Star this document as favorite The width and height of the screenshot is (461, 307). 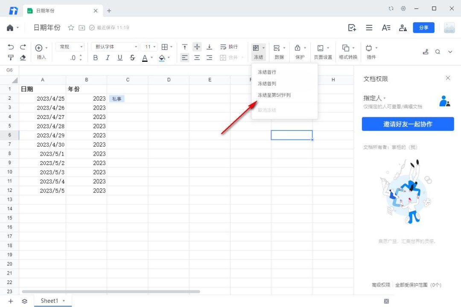[x=71, y=28]
